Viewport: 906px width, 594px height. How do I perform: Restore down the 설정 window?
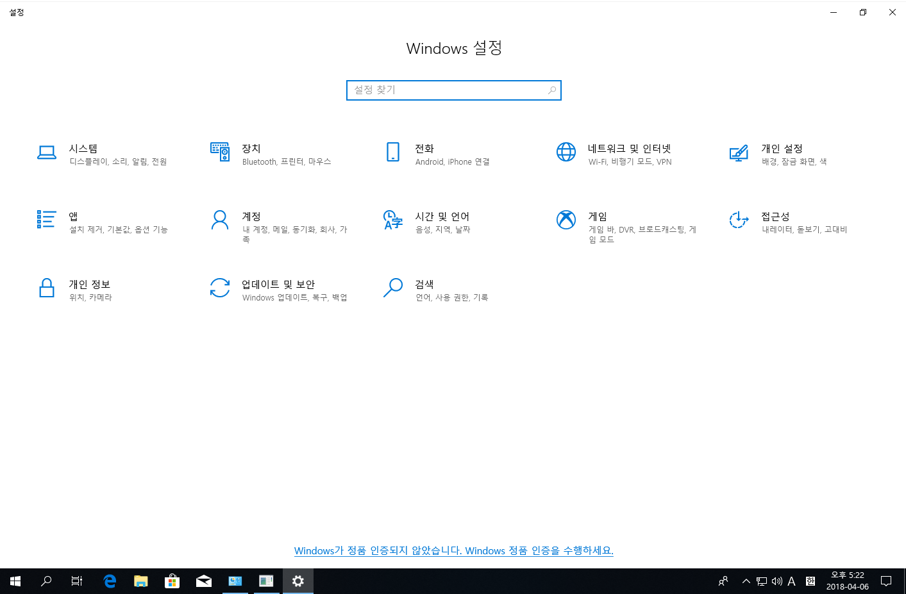863,12
